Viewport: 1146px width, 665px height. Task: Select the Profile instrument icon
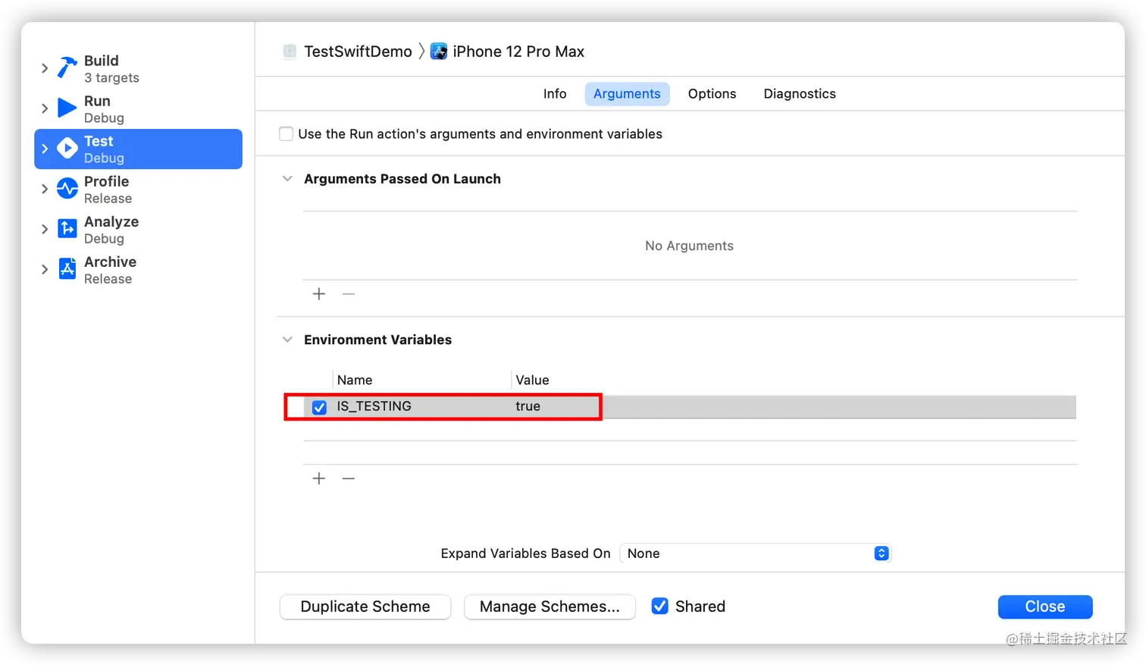coord(67,189)
